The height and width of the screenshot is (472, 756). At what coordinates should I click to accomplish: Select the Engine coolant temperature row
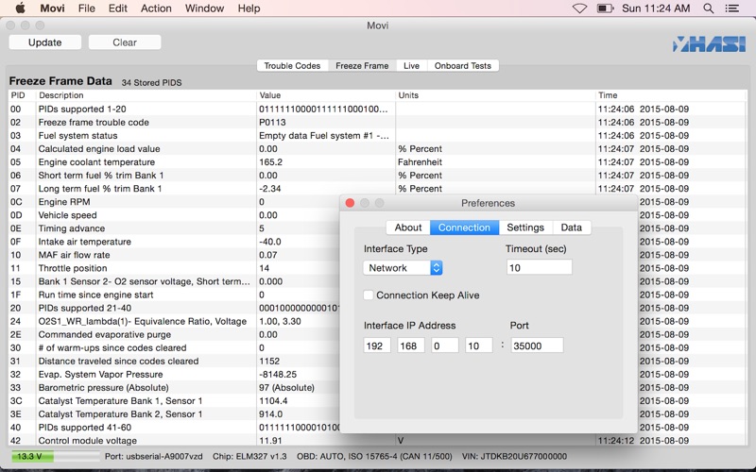pyautogui.click(x=377, y=162)
